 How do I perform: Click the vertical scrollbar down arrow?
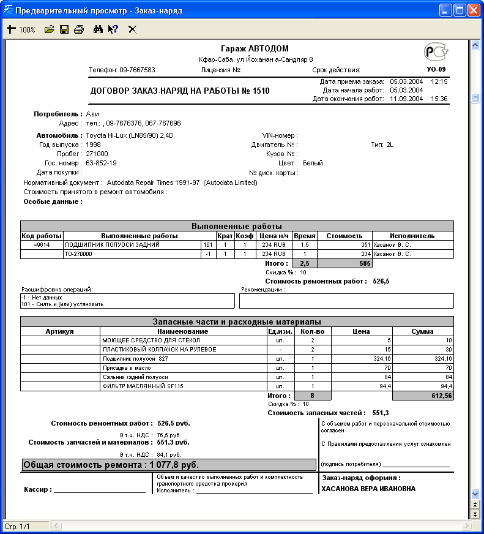(474, 494)
